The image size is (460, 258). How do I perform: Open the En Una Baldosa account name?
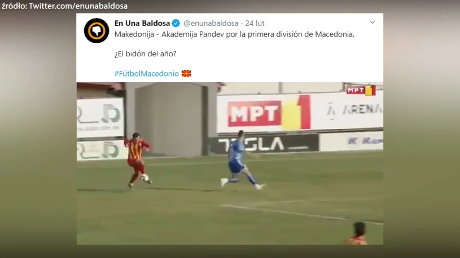tap(142, 23)
